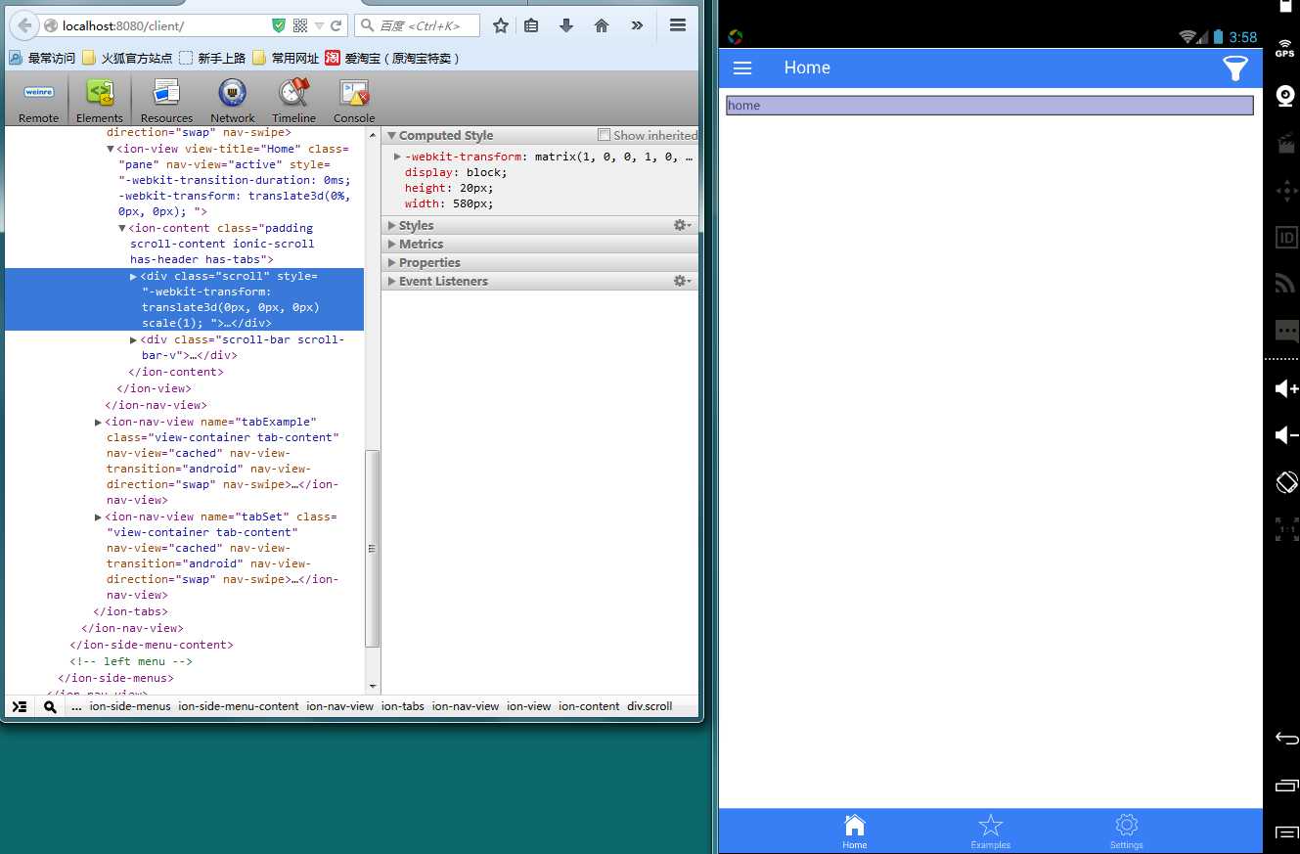Select ion-tabs in the breadcrumb
1300x854 pixels.
click(x=403, y=706)
